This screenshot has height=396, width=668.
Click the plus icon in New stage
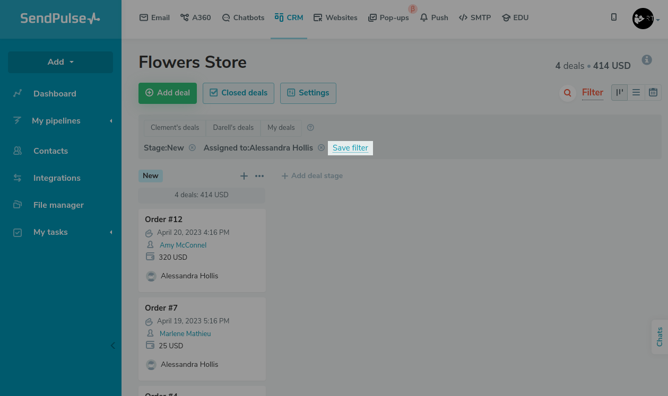tap(244, 176)
